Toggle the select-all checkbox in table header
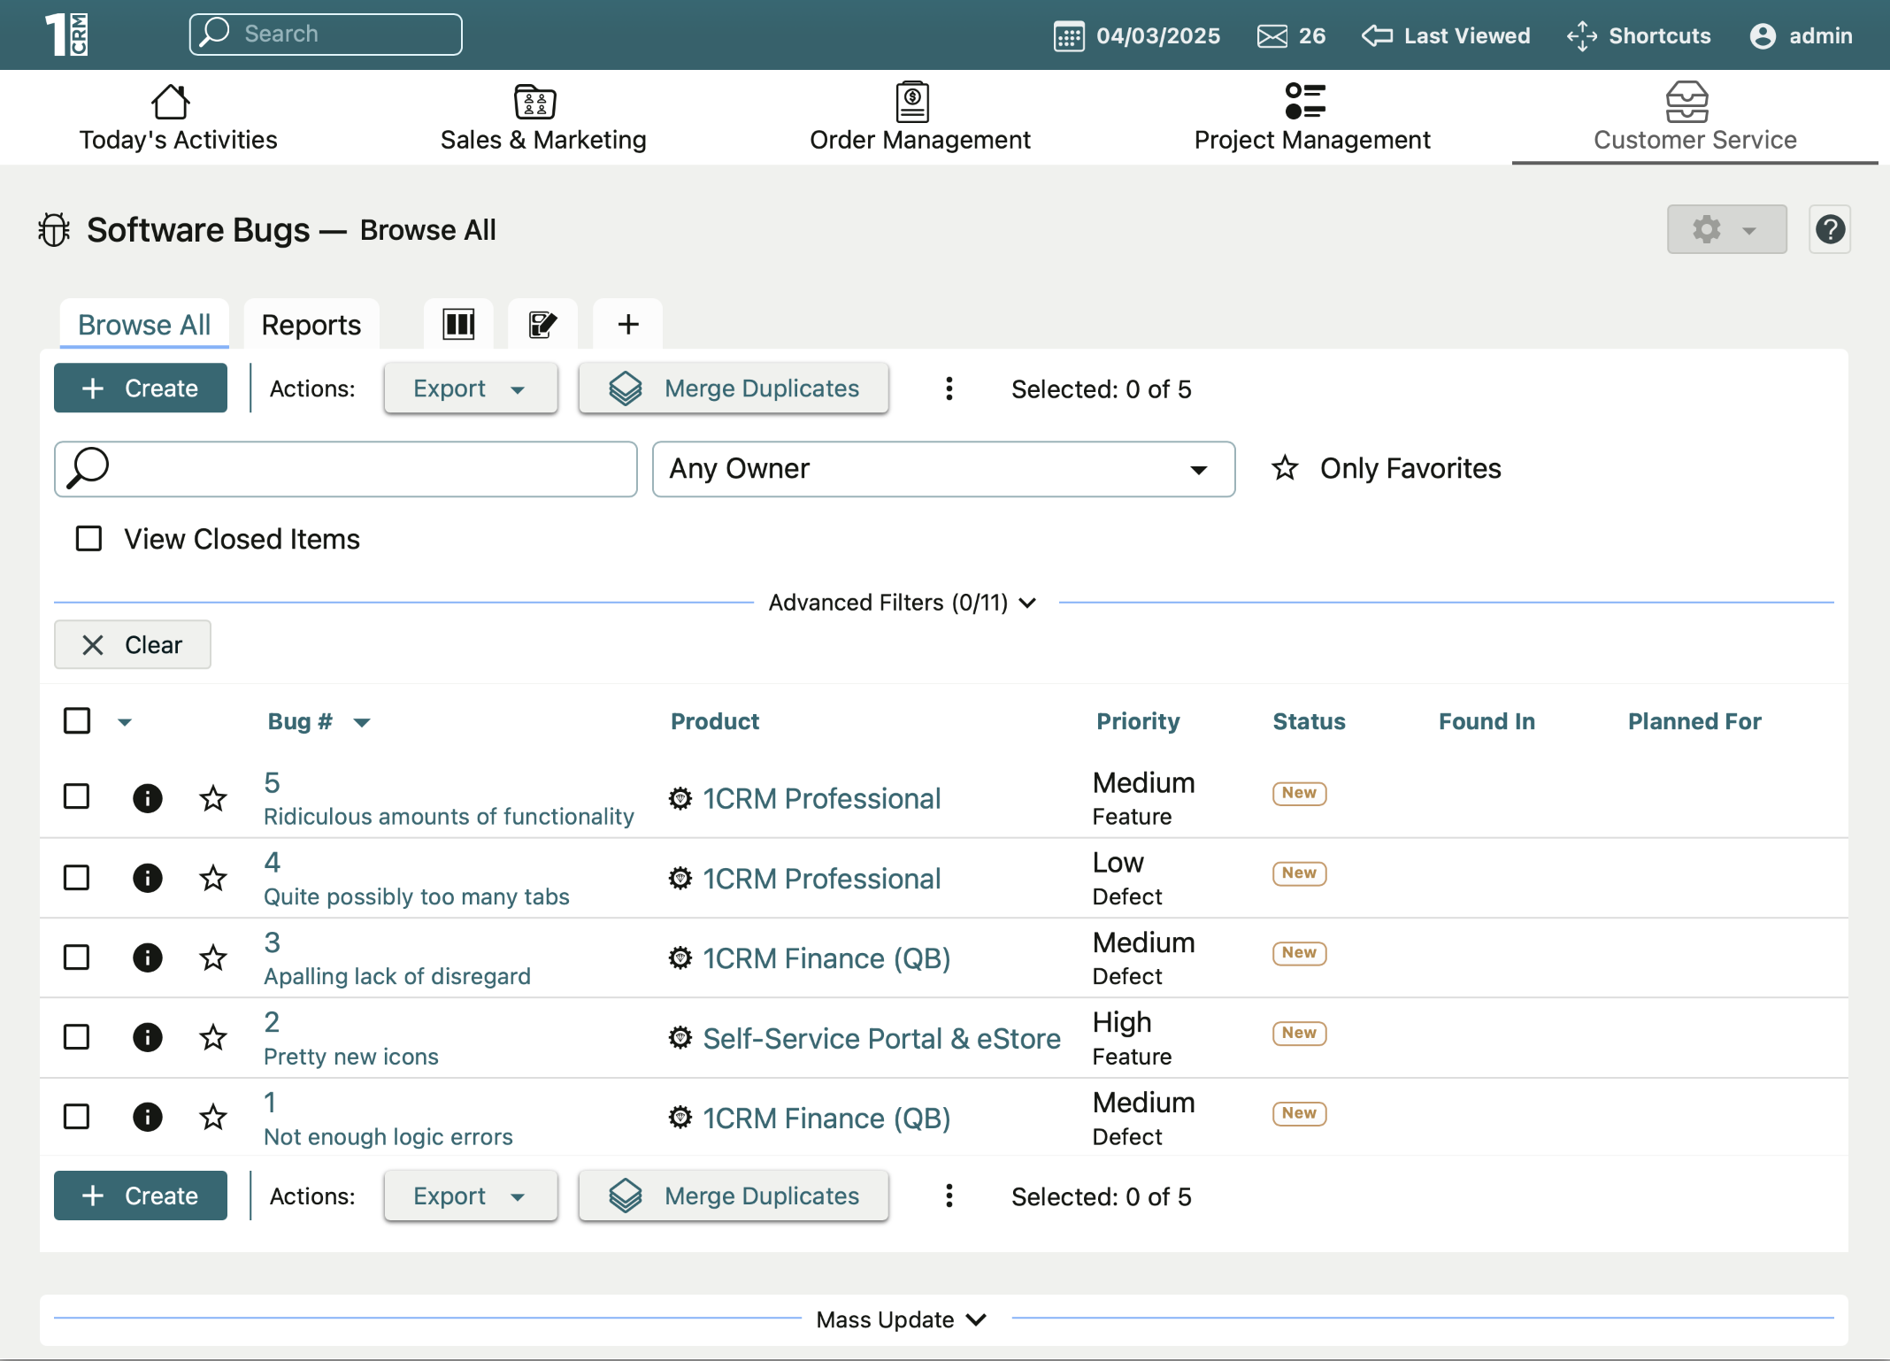The image size is (1890, 1361). point(77,720)
